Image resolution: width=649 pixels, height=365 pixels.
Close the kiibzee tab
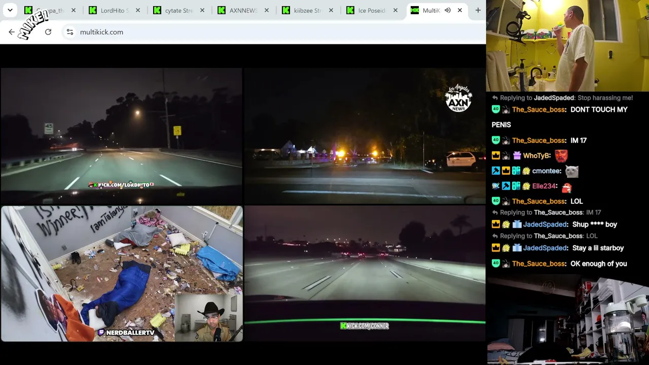[331, 10]
